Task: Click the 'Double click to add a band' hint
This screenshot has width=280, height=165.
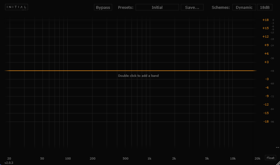Action: pyautogui.click(x=138, y=76)
